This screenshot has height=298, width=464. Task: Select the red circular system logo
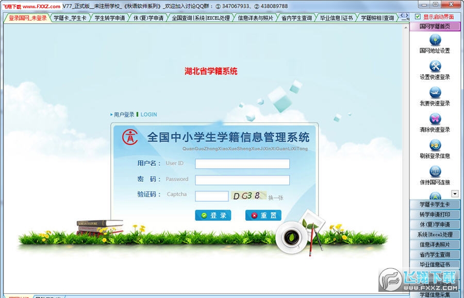(130, 137)
